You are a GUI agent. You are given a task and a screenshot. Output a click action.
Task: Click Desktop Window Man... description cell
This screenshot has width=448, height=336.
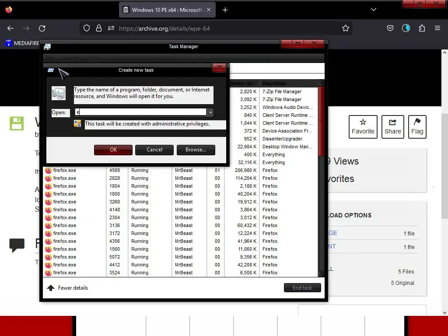[287, 147]
